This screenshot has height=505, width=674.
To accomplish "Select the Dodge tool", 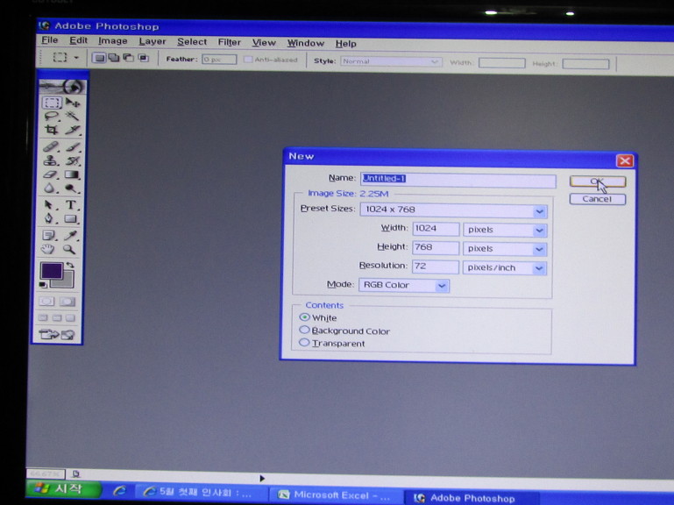I will pyautogui.click(x=72, y=188).
